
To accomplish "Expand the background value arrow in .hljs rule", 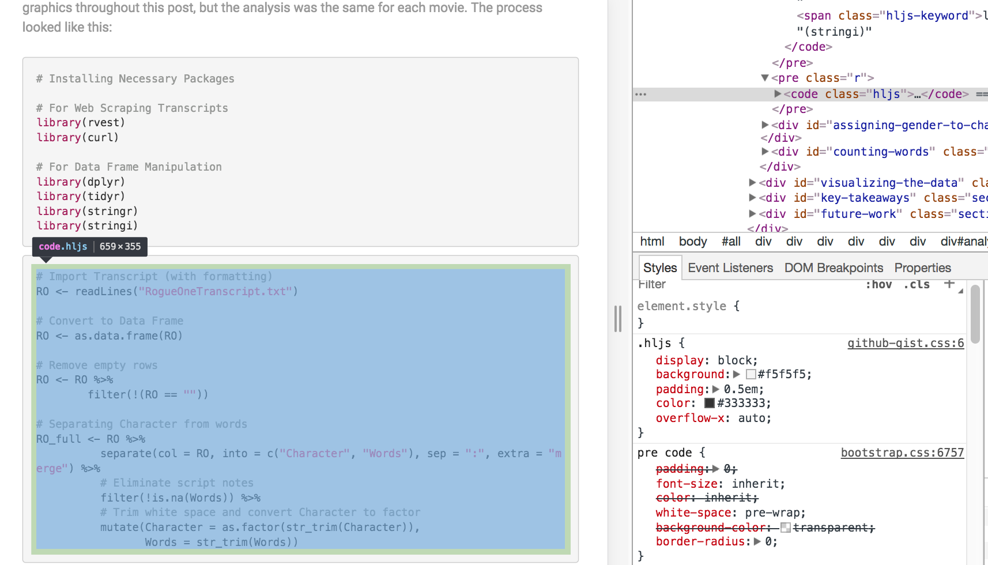I will pyautogui.click(x=737, y=374).
